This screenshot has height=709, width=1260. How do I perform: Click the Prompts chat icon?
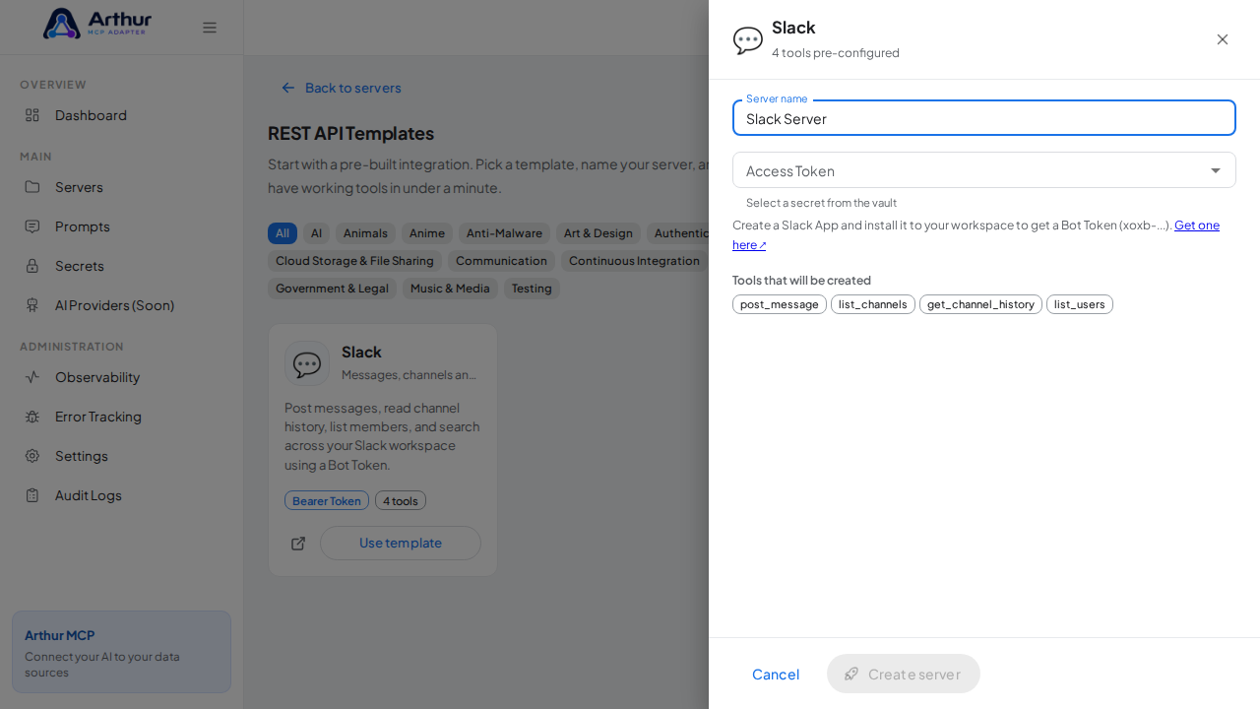(32, 226)
